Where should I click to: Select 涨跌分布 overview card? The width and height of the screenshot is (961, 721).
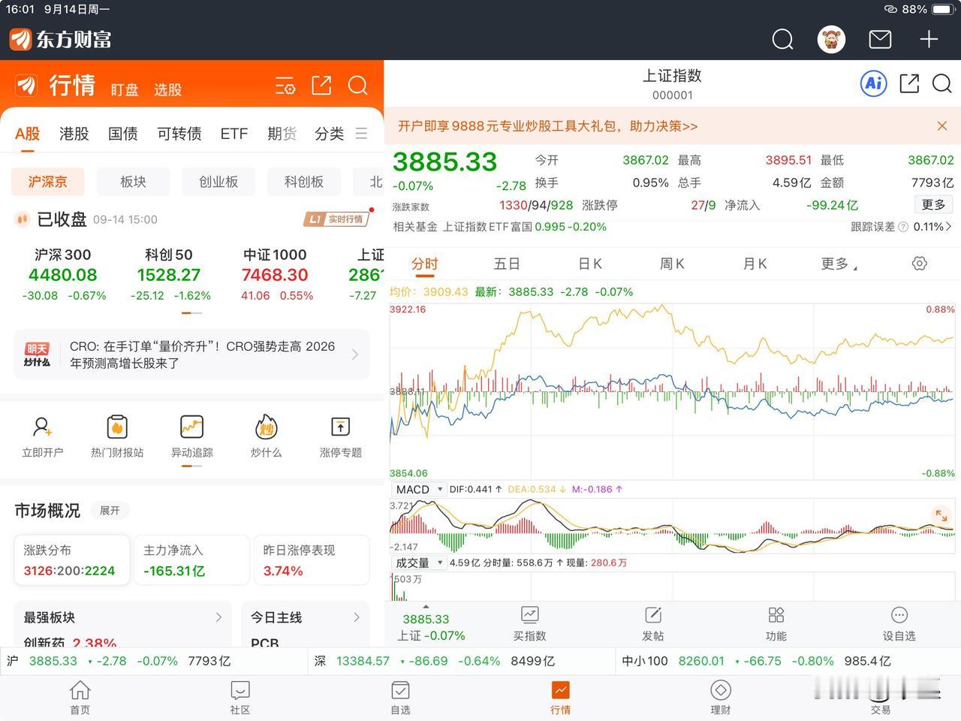pos(72,560)
